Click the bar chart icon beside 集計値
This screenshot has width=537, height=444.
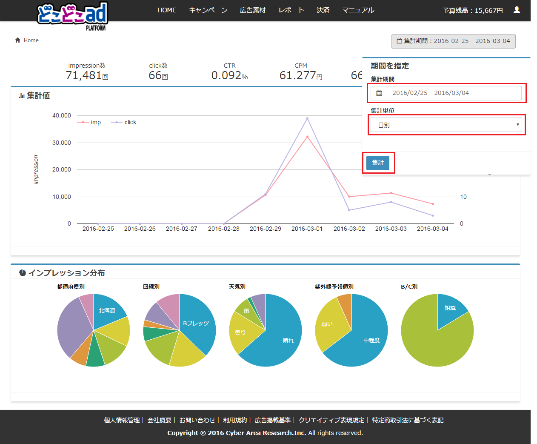click(x=21, y=96)
